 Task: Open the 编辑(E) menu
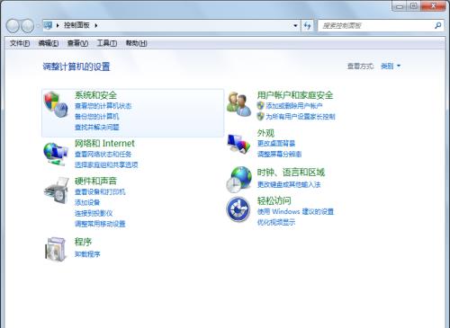coord(49,43)
